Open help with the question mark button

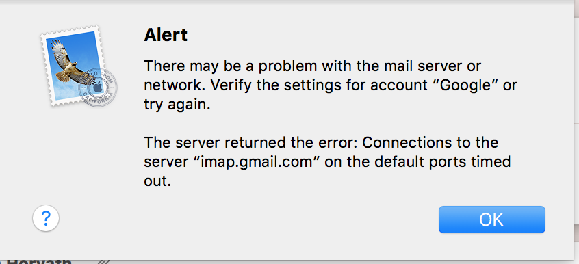pos(46,219)
